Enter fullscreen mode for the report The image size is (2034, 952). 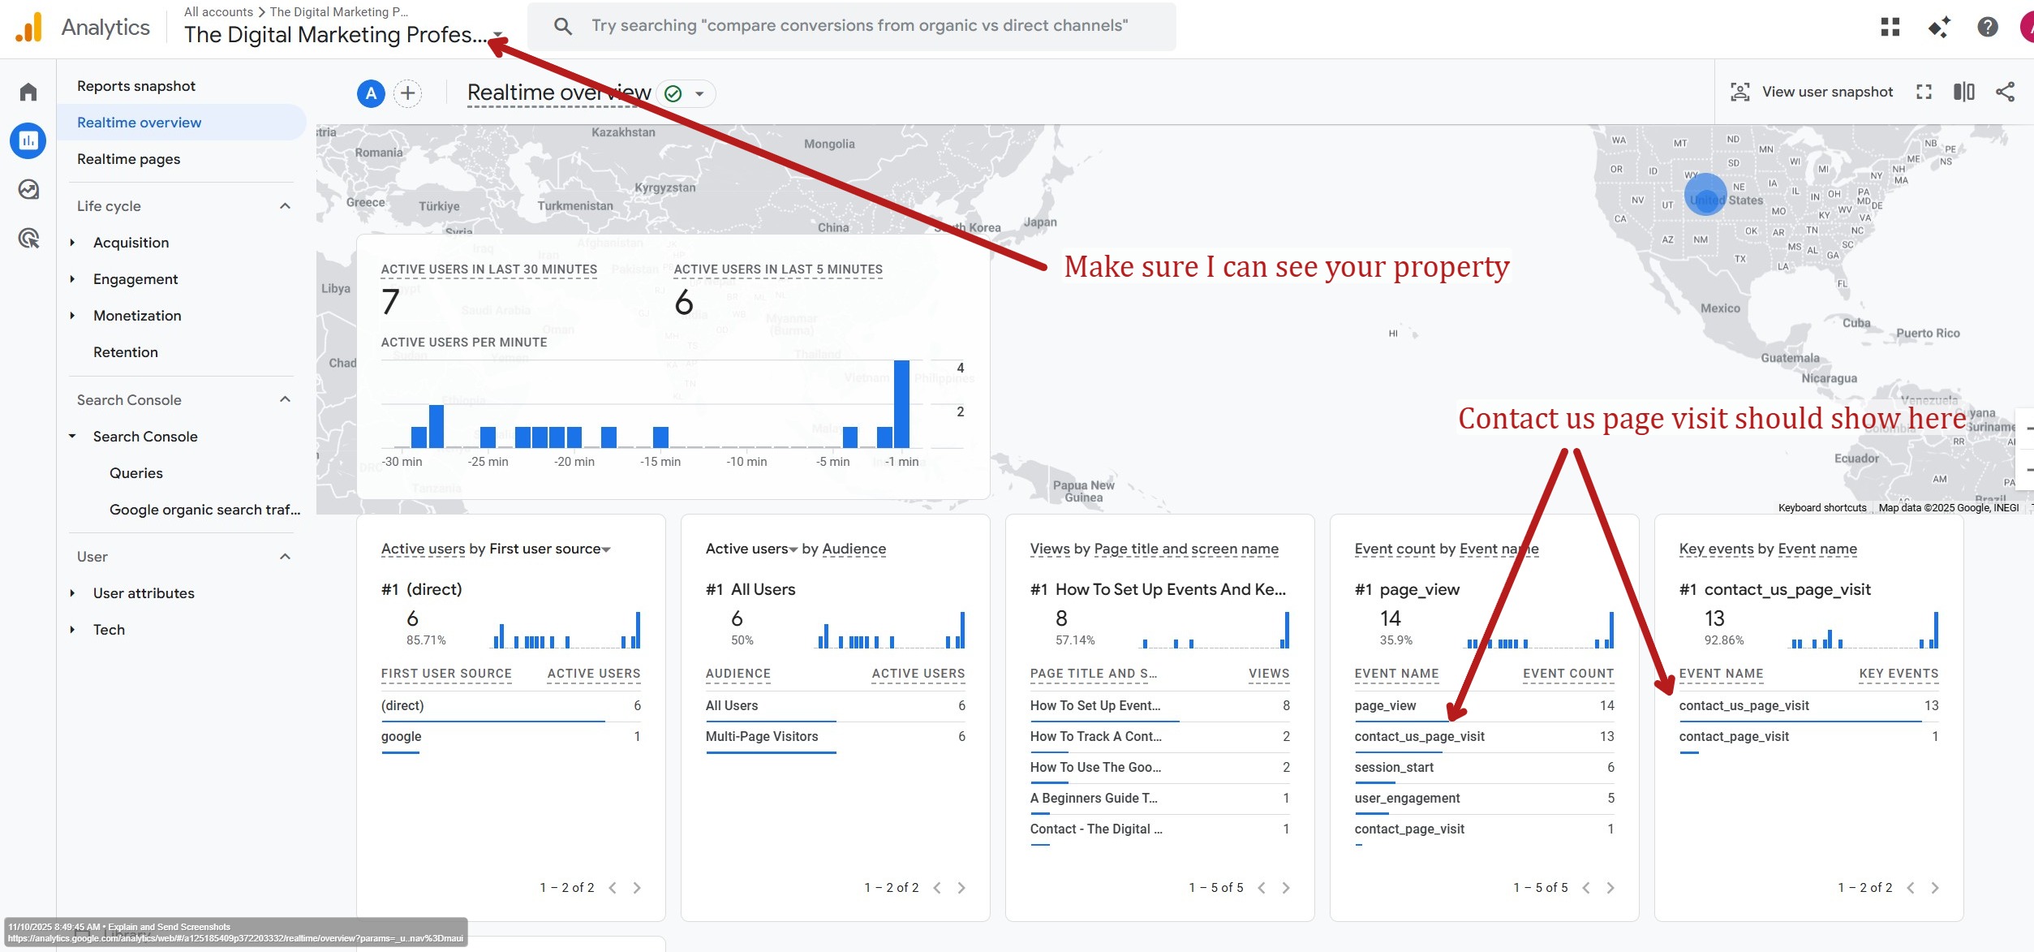point(1924,92)
